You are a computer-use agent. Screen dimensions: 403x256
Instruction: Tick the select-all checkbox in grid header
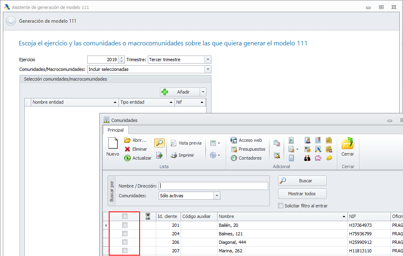coord(125,216)
